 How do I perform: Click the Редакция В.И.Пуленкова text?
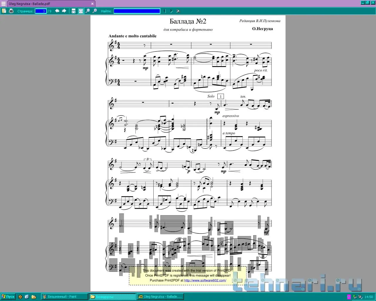coord(260,21)
